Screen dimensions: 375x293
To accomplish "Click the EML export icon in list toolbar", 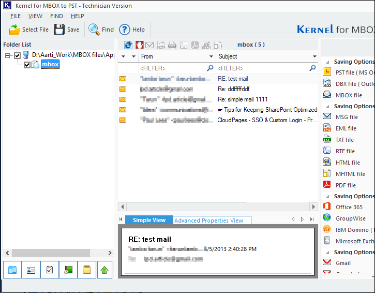I will pos(161,45).
